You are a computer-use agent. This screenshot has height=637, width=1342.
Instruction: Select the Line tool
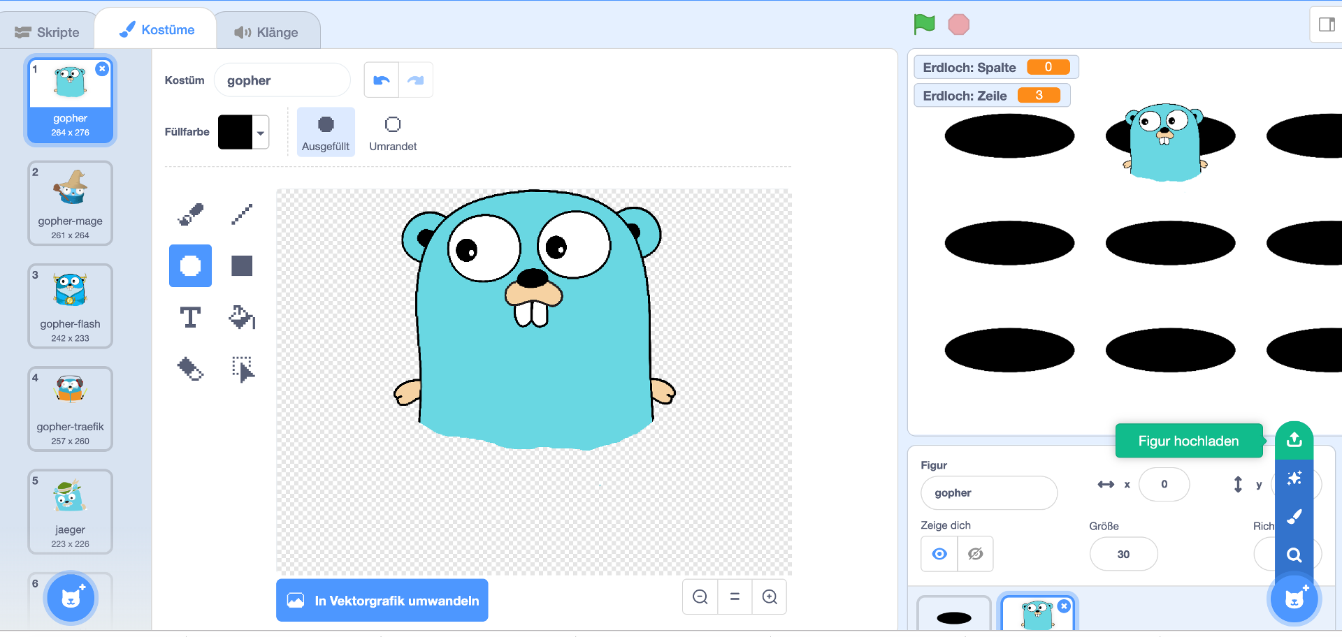click(x=242, y=214)
